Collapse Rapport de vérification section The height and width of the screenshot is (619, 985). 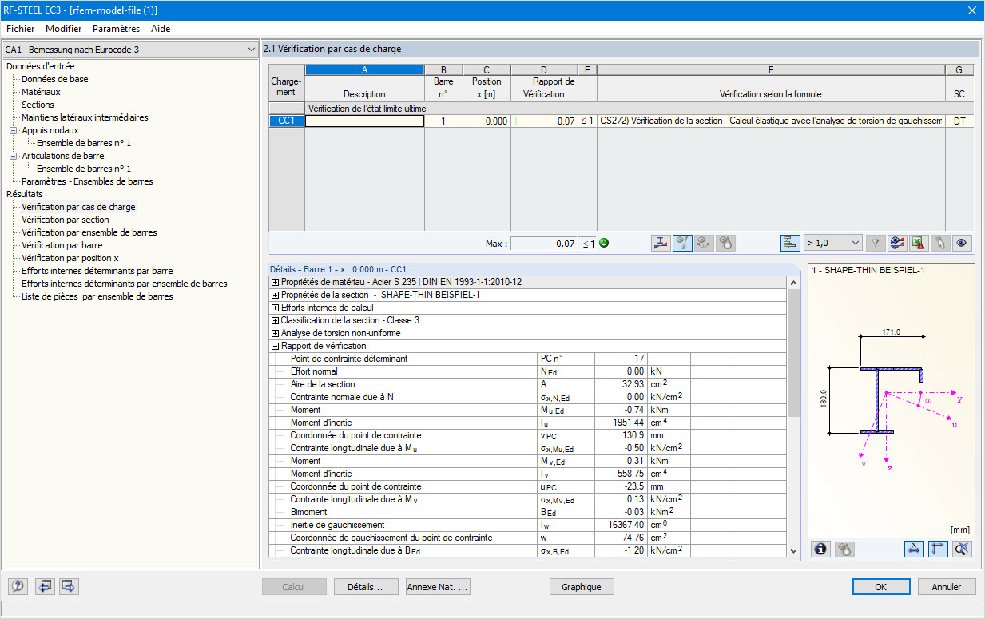(276, 346)
